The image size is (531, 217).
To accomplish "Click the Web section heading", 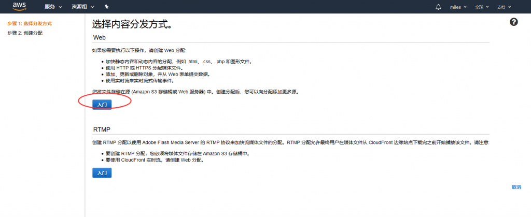I will 100,37.
